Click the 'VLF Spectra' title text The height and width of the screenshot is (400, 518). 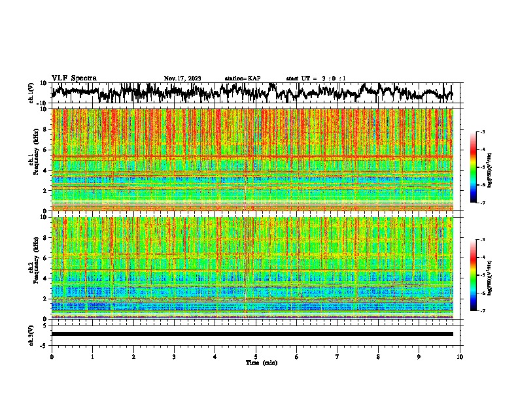pos(74,78)
